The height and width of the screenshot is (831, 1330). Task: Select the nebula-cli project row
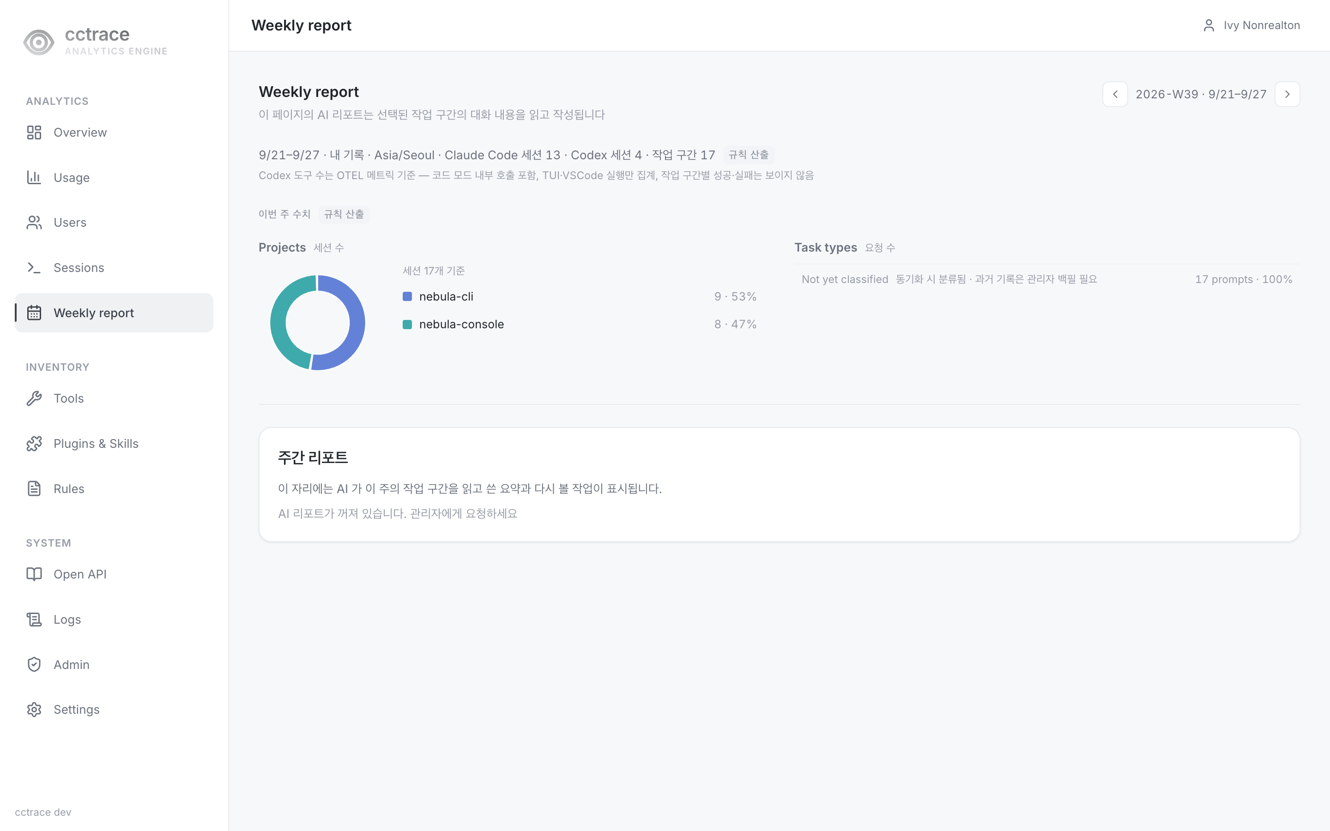pyautogui.click(x=579, y=296)
